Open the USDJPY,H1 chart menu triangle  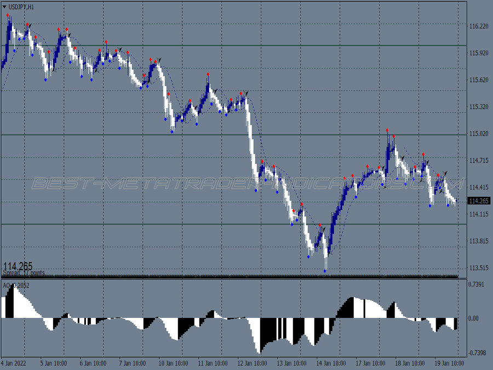pyautogui.click(x=4, y=7)
